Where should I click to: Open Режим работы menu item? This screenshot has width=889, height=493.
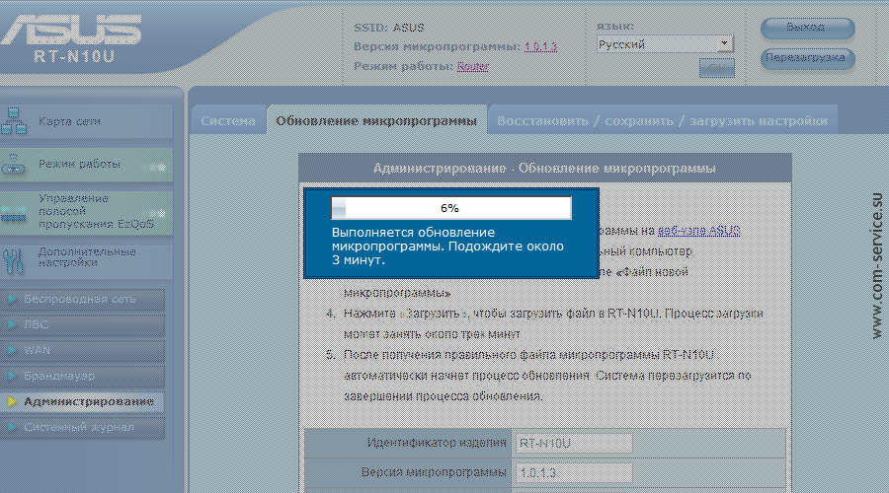coord(86,165)
